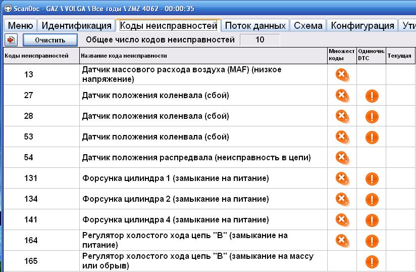Viewport: 416px width, 272px height.
Task: Click crankshaft sensor description for code 28
Action: 155,116
